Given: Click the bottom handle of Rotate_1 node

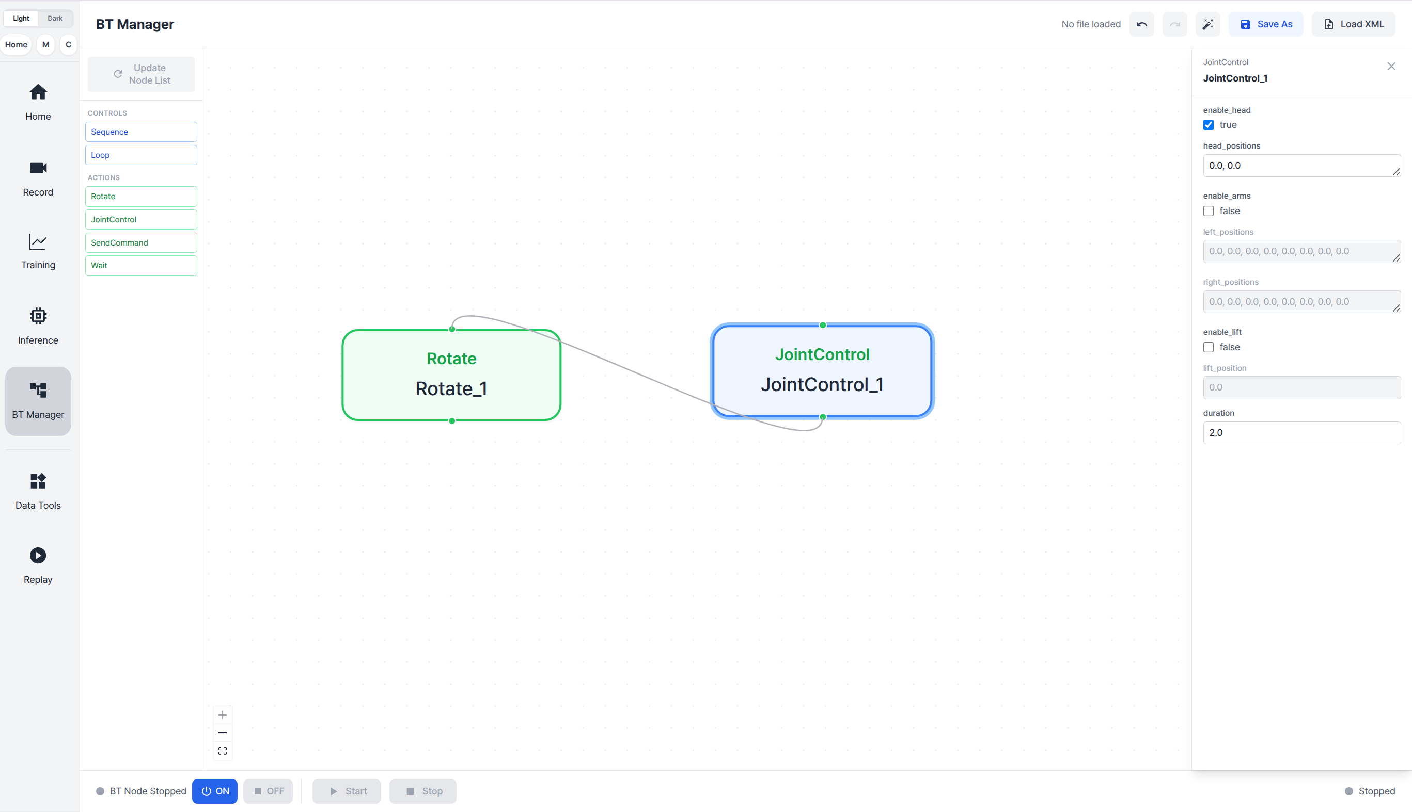Looking at the screenshot, I should click(452, 421).
